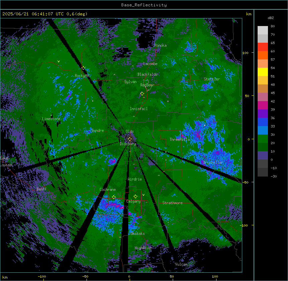
Task: Click the yellow radar site marker below Olds
Action: 130,139
